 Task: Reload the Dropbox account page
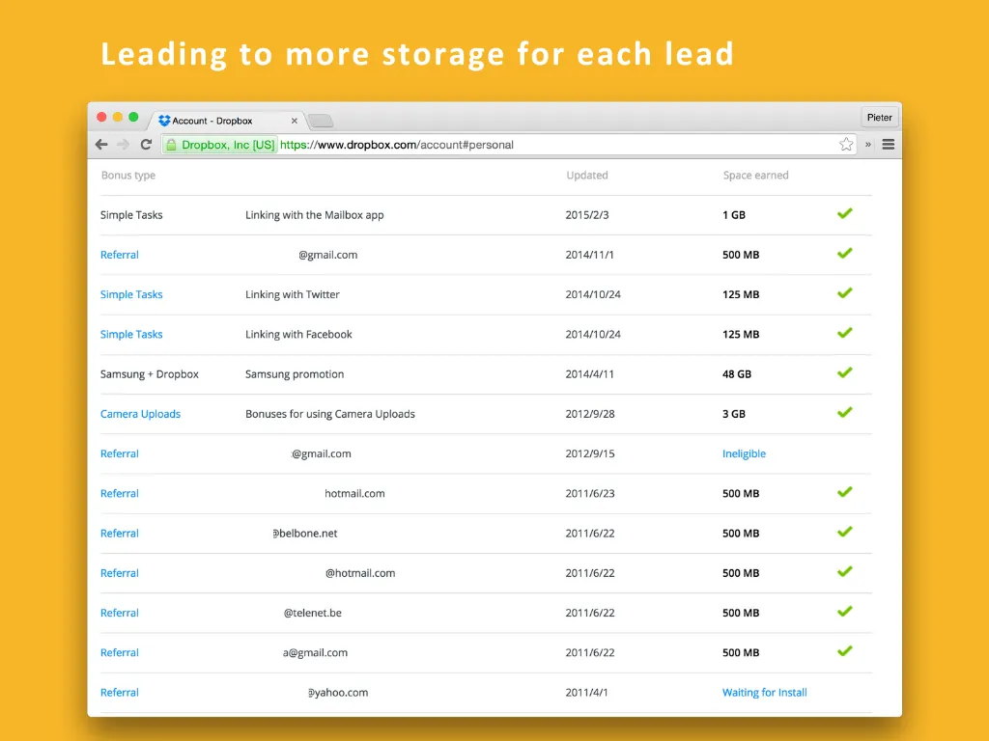point(146,145)
